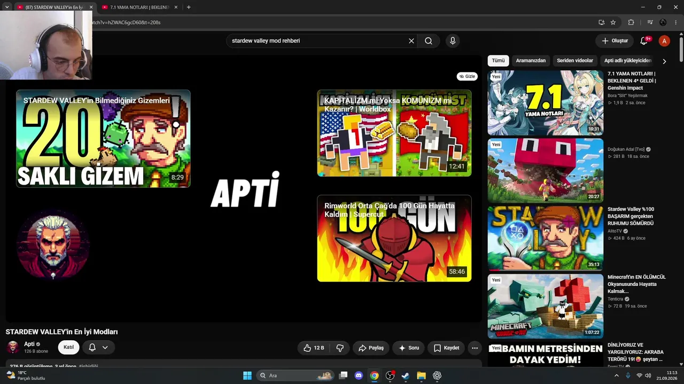Open the notifications bell with 9+ badge
The height and width of the screenshot is (384, 684).
point(644,41)
